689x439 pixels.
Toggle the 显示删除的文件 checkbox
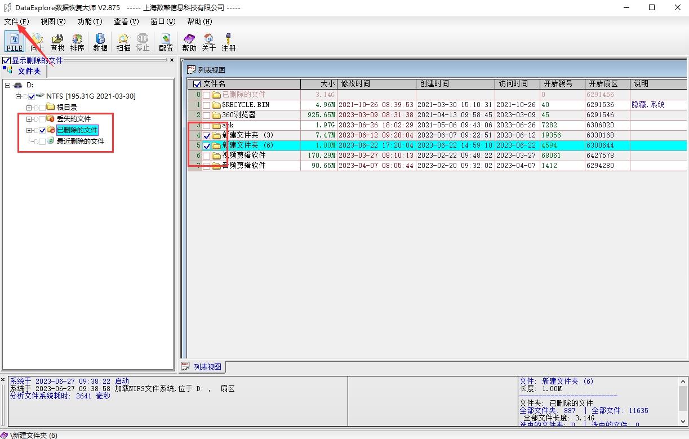click(7, 60)
